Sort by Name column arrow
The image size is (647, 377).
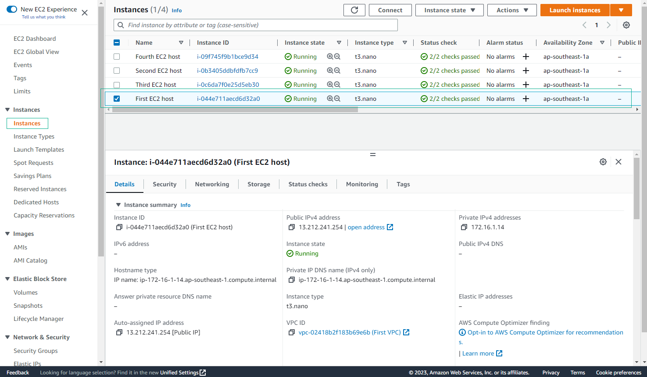pyautogui.click(x=181, y=43)
